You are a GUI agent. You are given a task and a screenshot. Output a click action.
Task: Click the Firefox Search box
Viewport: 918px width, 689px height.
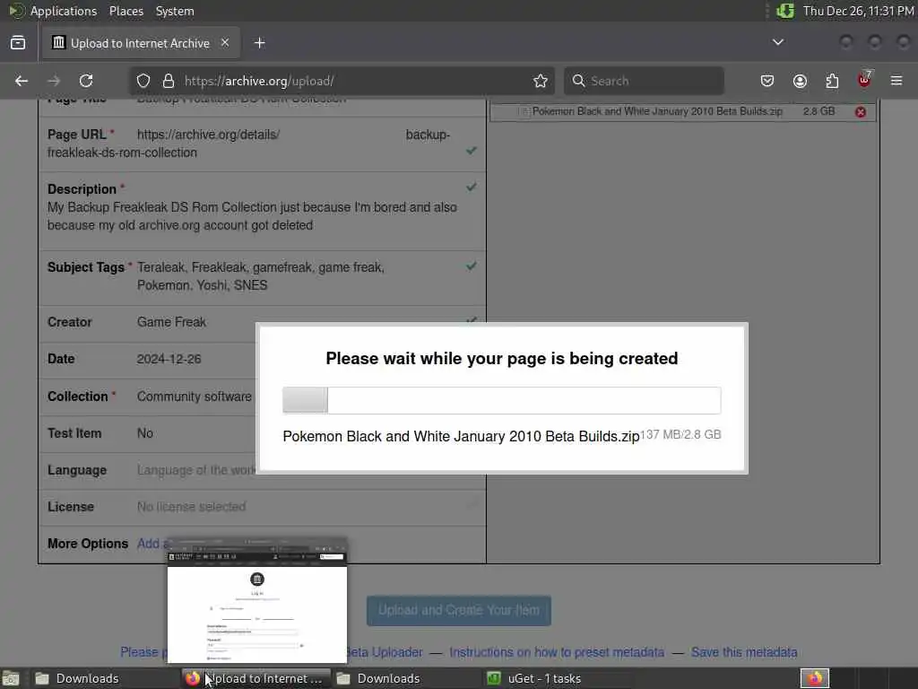coord(644,81)
